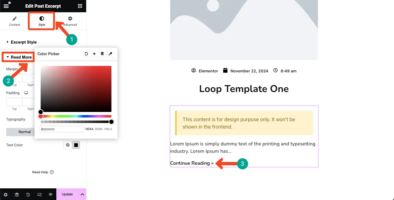The width and height of the screenshot is (394, 200).
Task: Expand save options arrow beside Update
Action: (x=82, y=194)
